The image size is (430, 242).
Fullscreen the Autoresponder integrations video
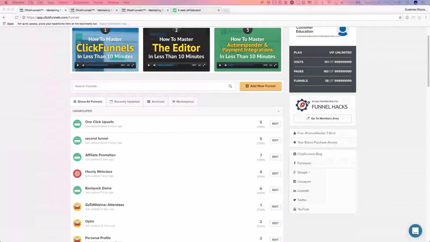(x=275, y=65)
